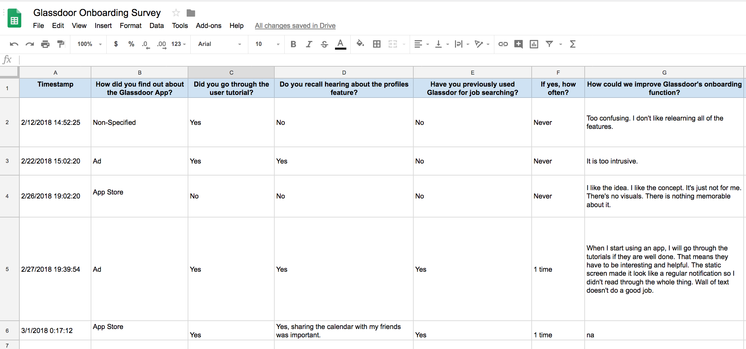Format as percent icon
746x349 pixels.
tap(131, 44)
